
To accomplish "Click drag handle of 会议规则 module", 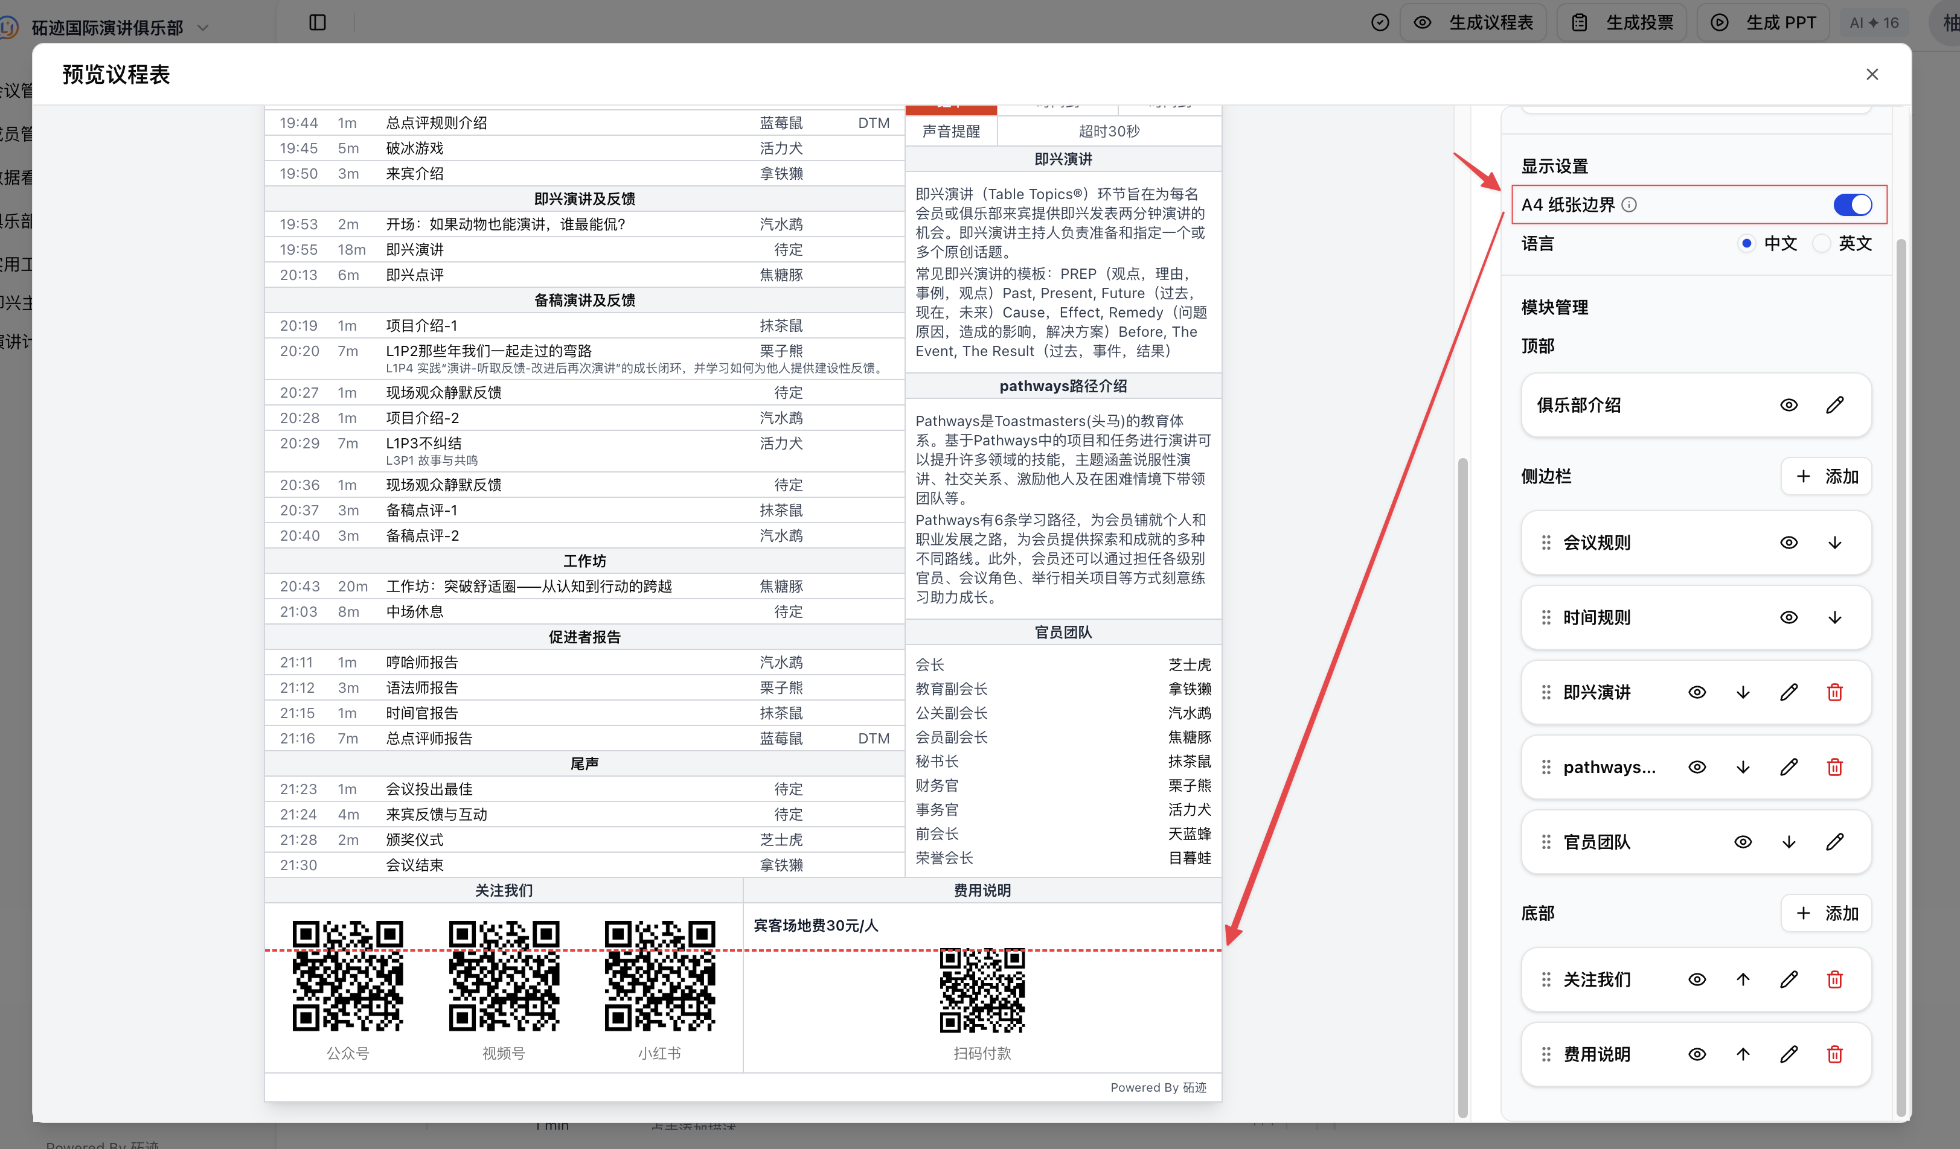I will 1546,543.
